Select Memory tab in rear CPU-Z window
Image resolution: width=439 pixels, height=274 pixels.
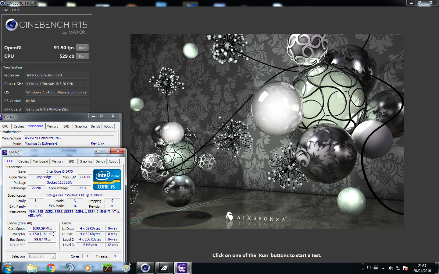52,126
